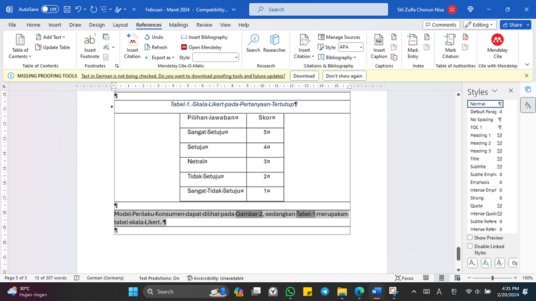The image size is (536, 301).
Task: Open the Researcher pane
Action: (x=274, y=43)
